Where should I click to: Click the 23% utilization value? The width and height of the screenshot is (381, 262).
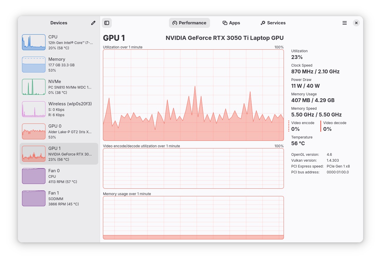(297, 57)
